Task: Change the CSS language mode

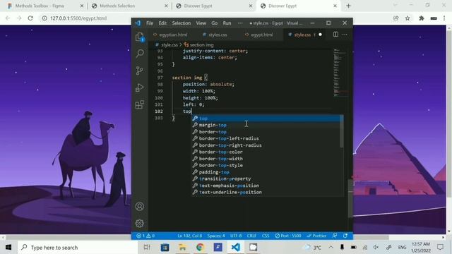Action: click(266, 236)
